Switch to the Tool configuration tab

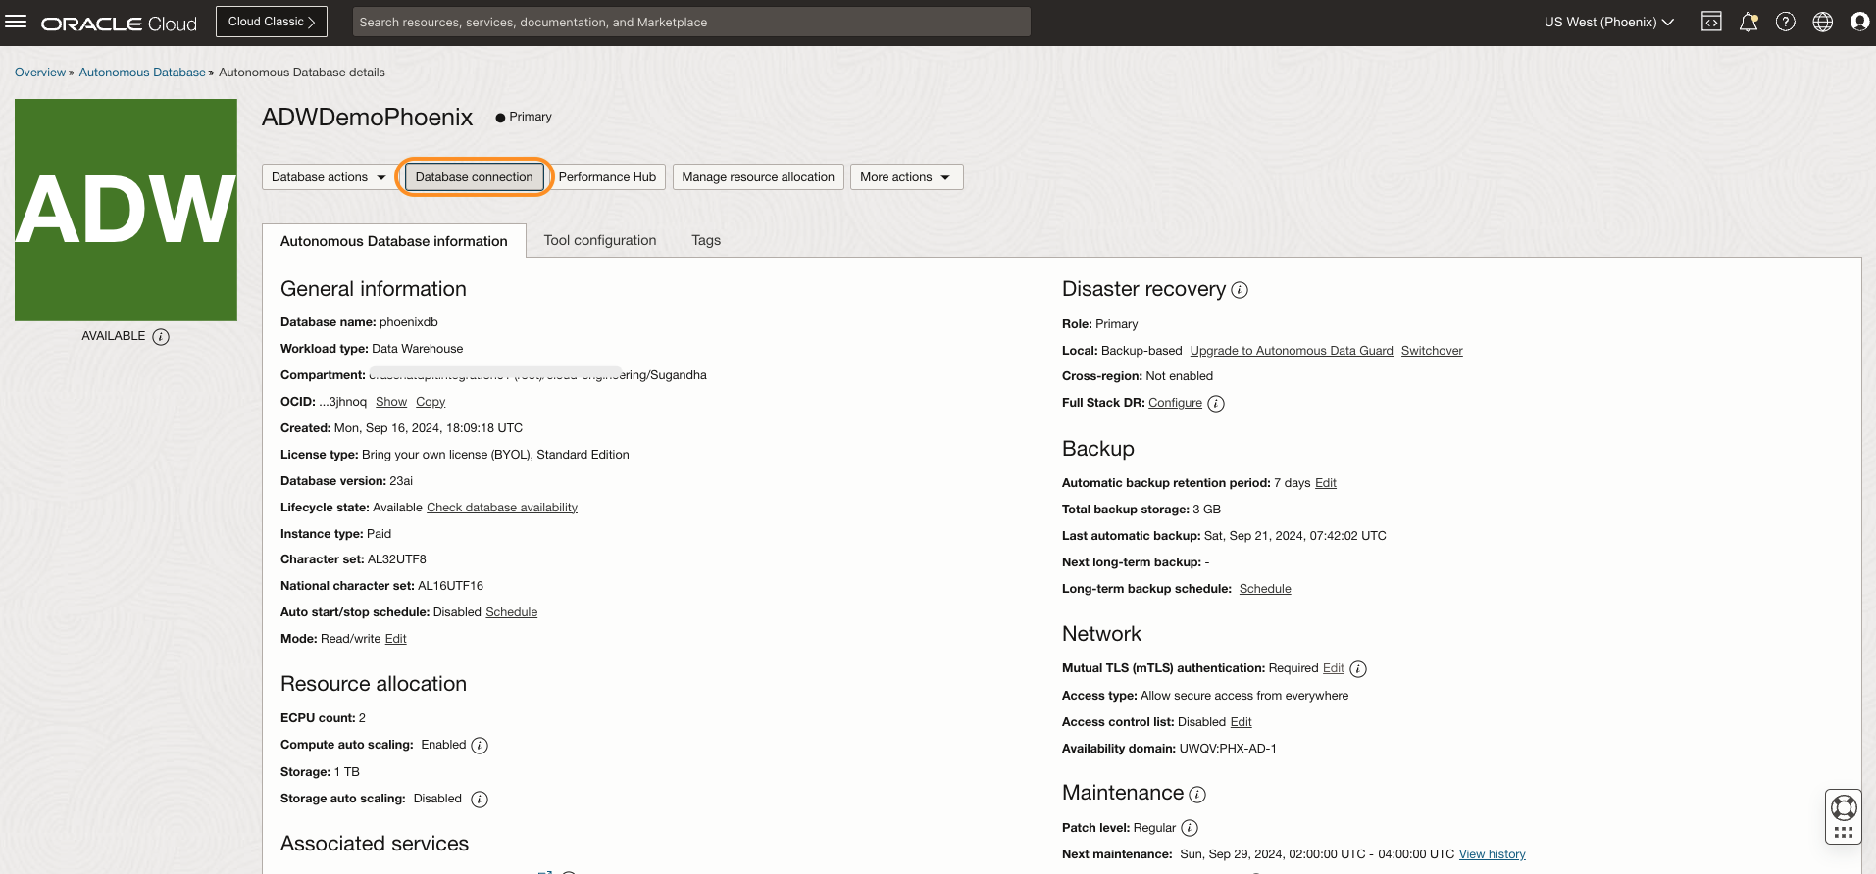pyautogui.click(x=600, y=240)
